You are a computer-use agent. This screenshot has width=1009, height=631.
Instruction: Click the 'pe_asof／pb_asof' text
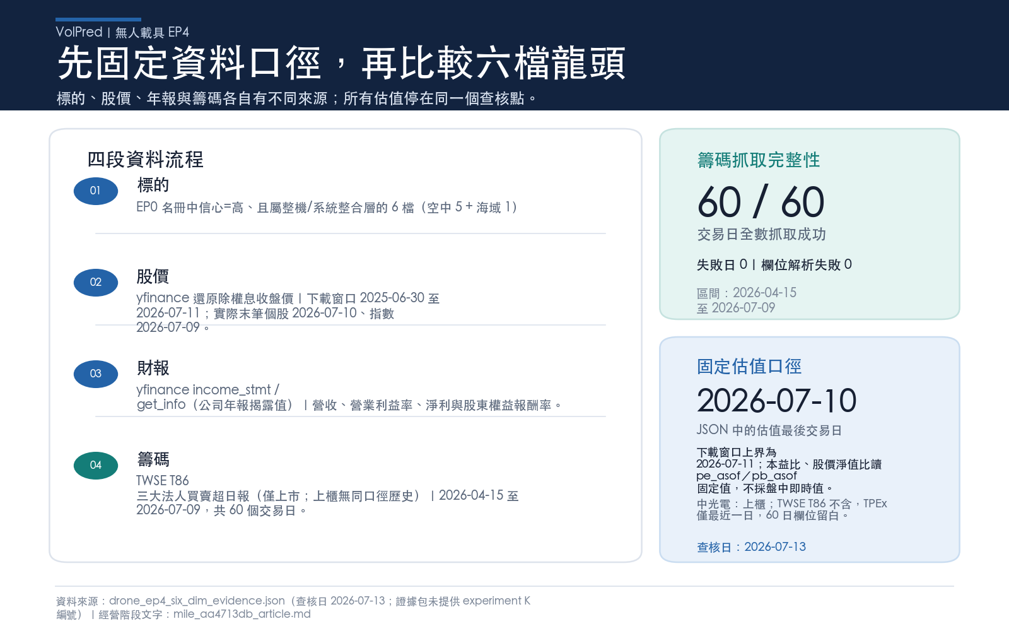pos(747,476)
